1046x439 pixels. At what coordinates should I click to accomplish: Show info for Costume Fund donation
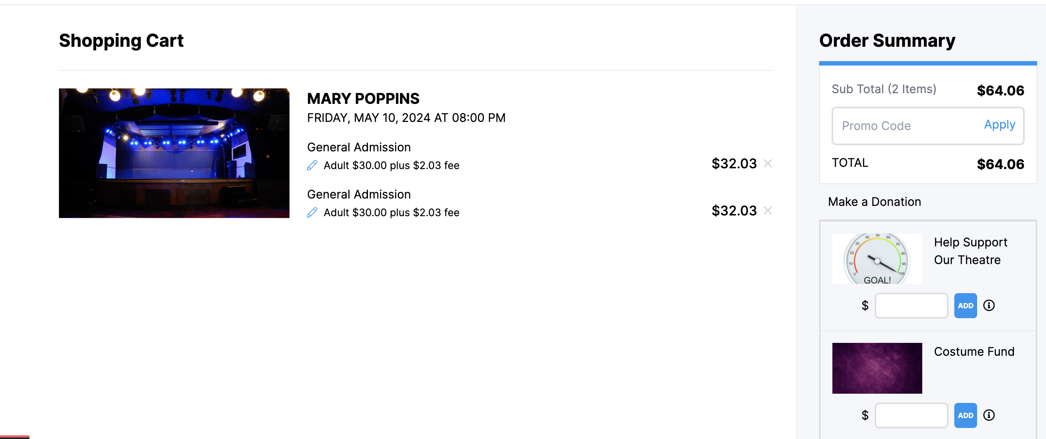click(x=989, y=415)
